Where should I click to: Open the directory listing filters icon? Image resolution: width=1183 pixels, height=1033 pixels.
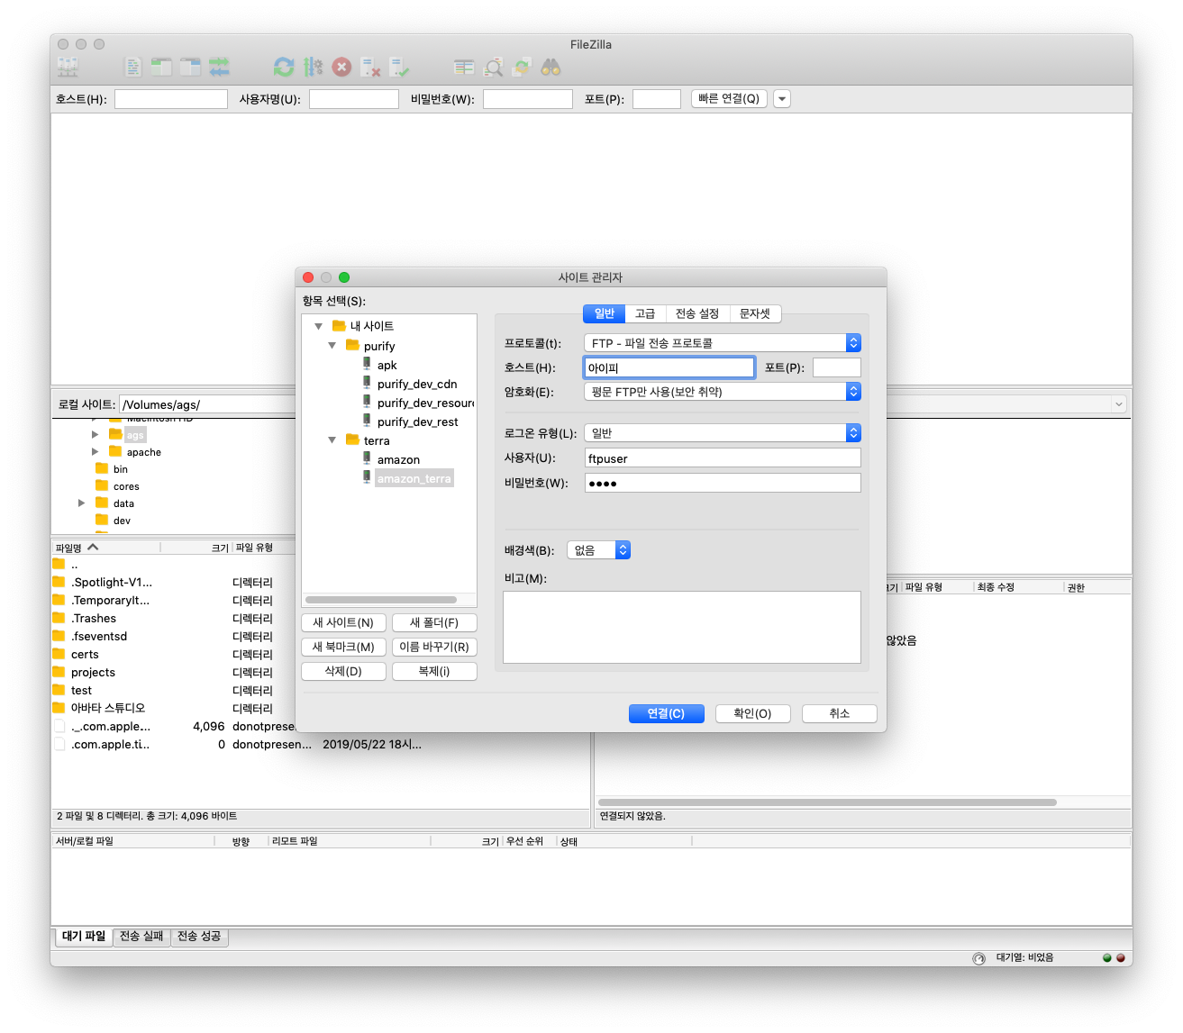coord(464,67)
